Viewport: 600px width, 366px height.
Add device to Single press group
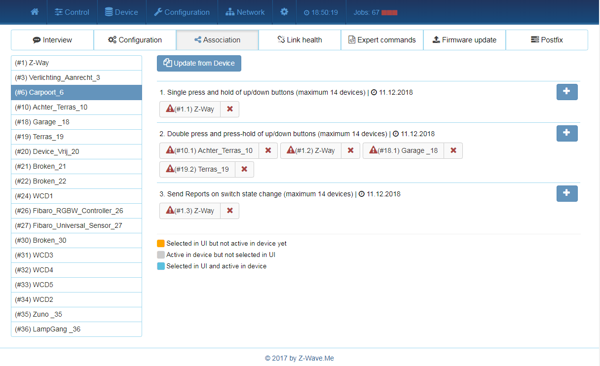pos(566,92)
